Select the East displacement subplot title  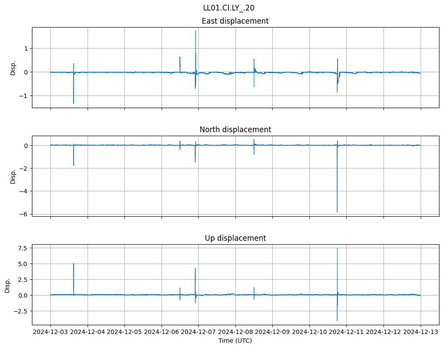[235, 21]
